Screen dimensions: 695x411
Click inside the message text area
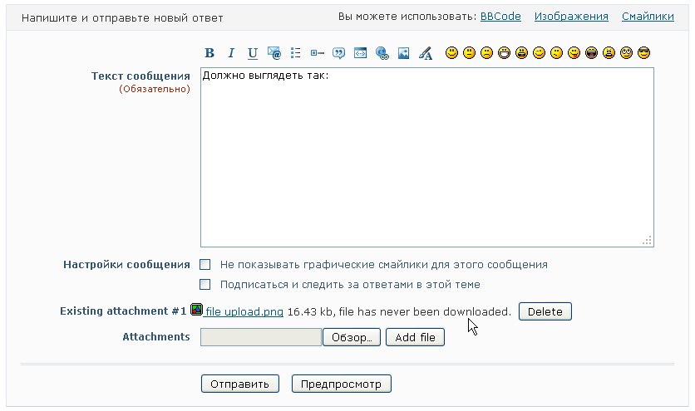(426, 158)
